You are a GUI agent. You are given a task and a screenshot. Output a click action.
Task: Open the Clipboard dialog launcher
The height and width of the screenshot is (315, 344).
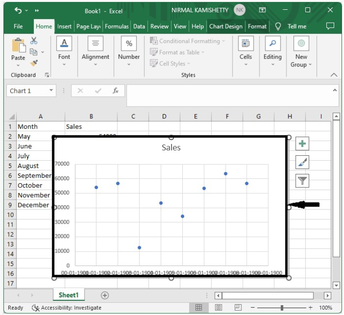(x=47, y=75)
